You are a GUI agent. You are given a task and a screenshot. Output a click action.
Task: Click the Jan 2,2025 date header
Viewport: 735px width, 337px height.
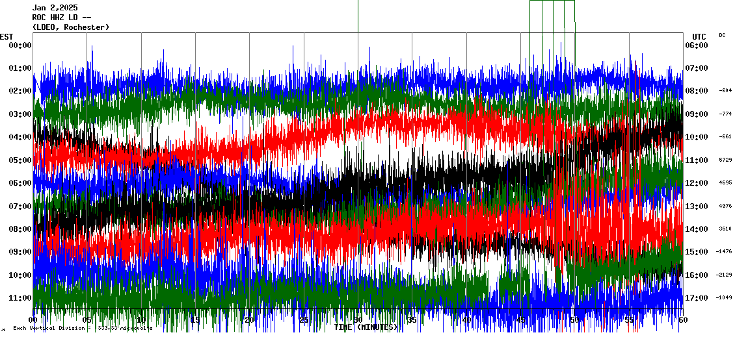pos(55,8)
